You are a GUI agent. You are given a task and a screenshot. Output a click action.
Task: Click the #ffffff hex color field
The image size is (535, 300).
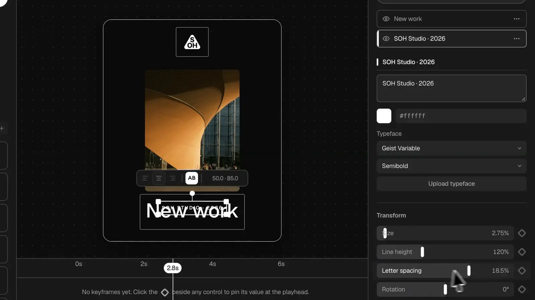461,116
